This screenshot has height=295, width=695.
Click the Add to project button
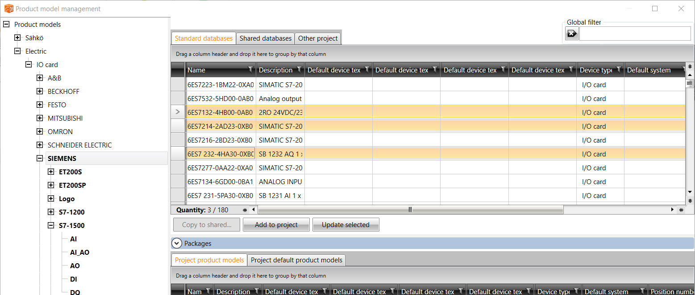pos(276,225)
